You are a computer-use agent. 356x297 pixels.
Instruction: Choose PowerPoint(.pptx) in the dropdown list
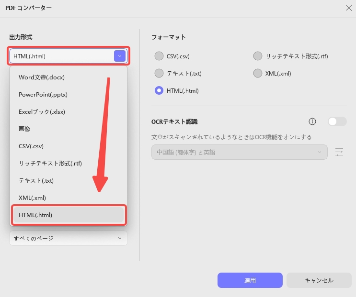[x=69, y=95]
